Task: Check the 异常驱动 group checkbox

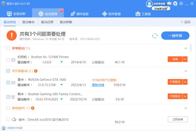Action: (x=8, y=48)
